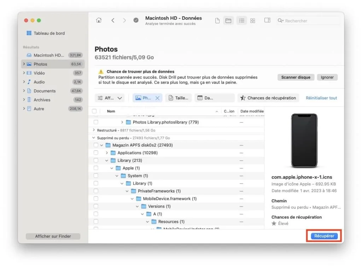Switch to list view layout
Image resolution: width=362 pixels, height=267 pixels.
coord(241,21)
